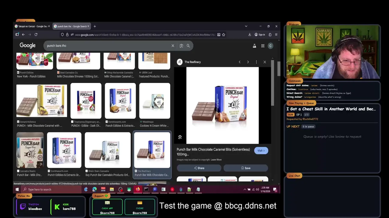This screenshot has width=389, height=218.
Task: Click the site padlock icon
Action: pos(67,35)
